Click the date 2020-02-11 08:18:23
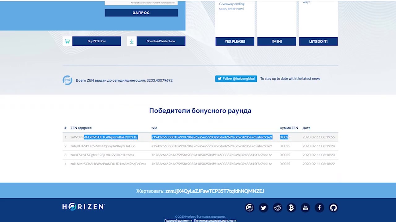Screen dimensions: 396x222 point(319,155)
